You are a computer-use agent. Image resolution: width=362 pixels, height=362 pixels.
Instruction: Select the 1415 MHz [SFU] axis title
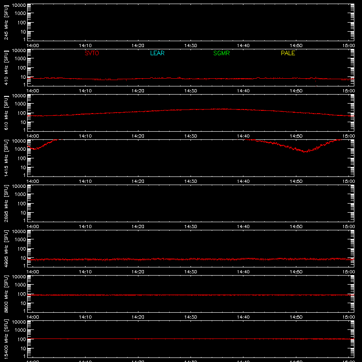click(6, 158)
